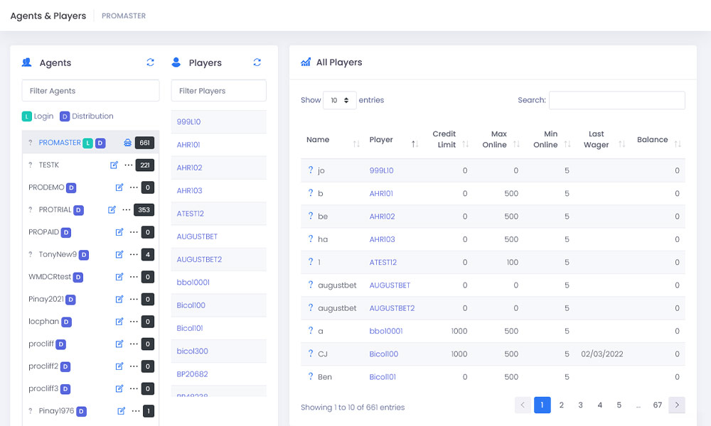The width and height of the screenshot is (711, 426).
Task: Select Bicol100 in the Players list
Action: [x=191, y=305]
